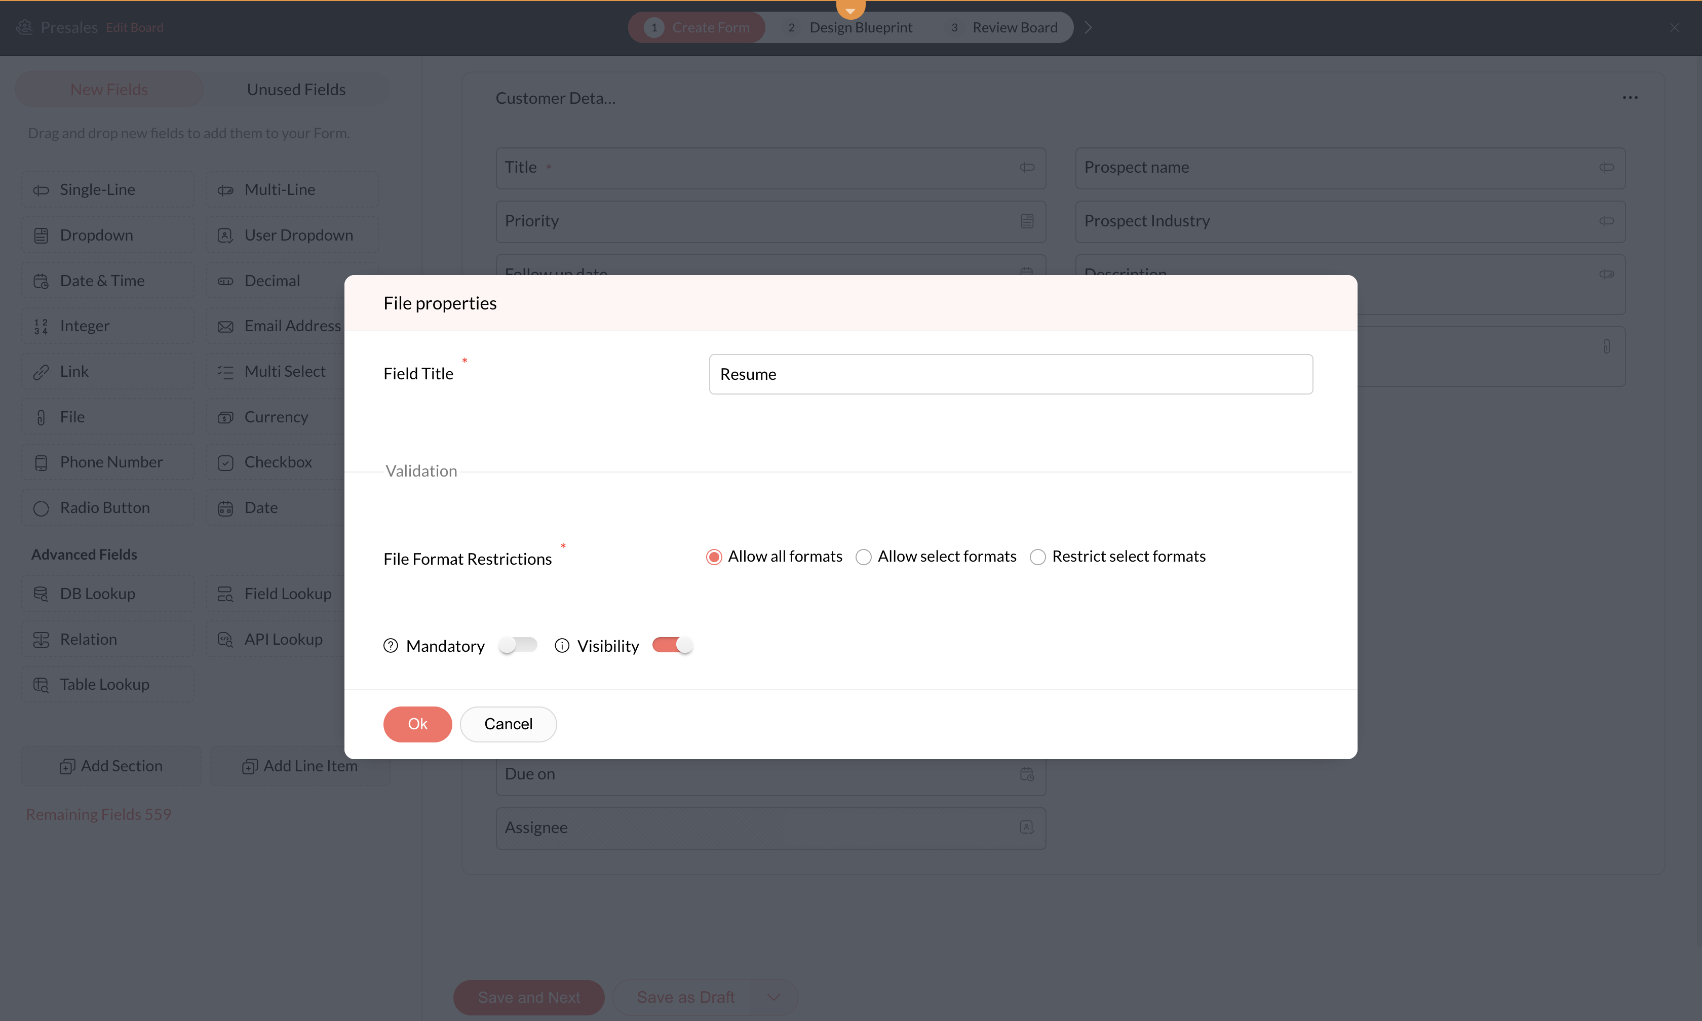Click the Link field chain icon
The image size is (1702, 1021).
tap(41, 372)
